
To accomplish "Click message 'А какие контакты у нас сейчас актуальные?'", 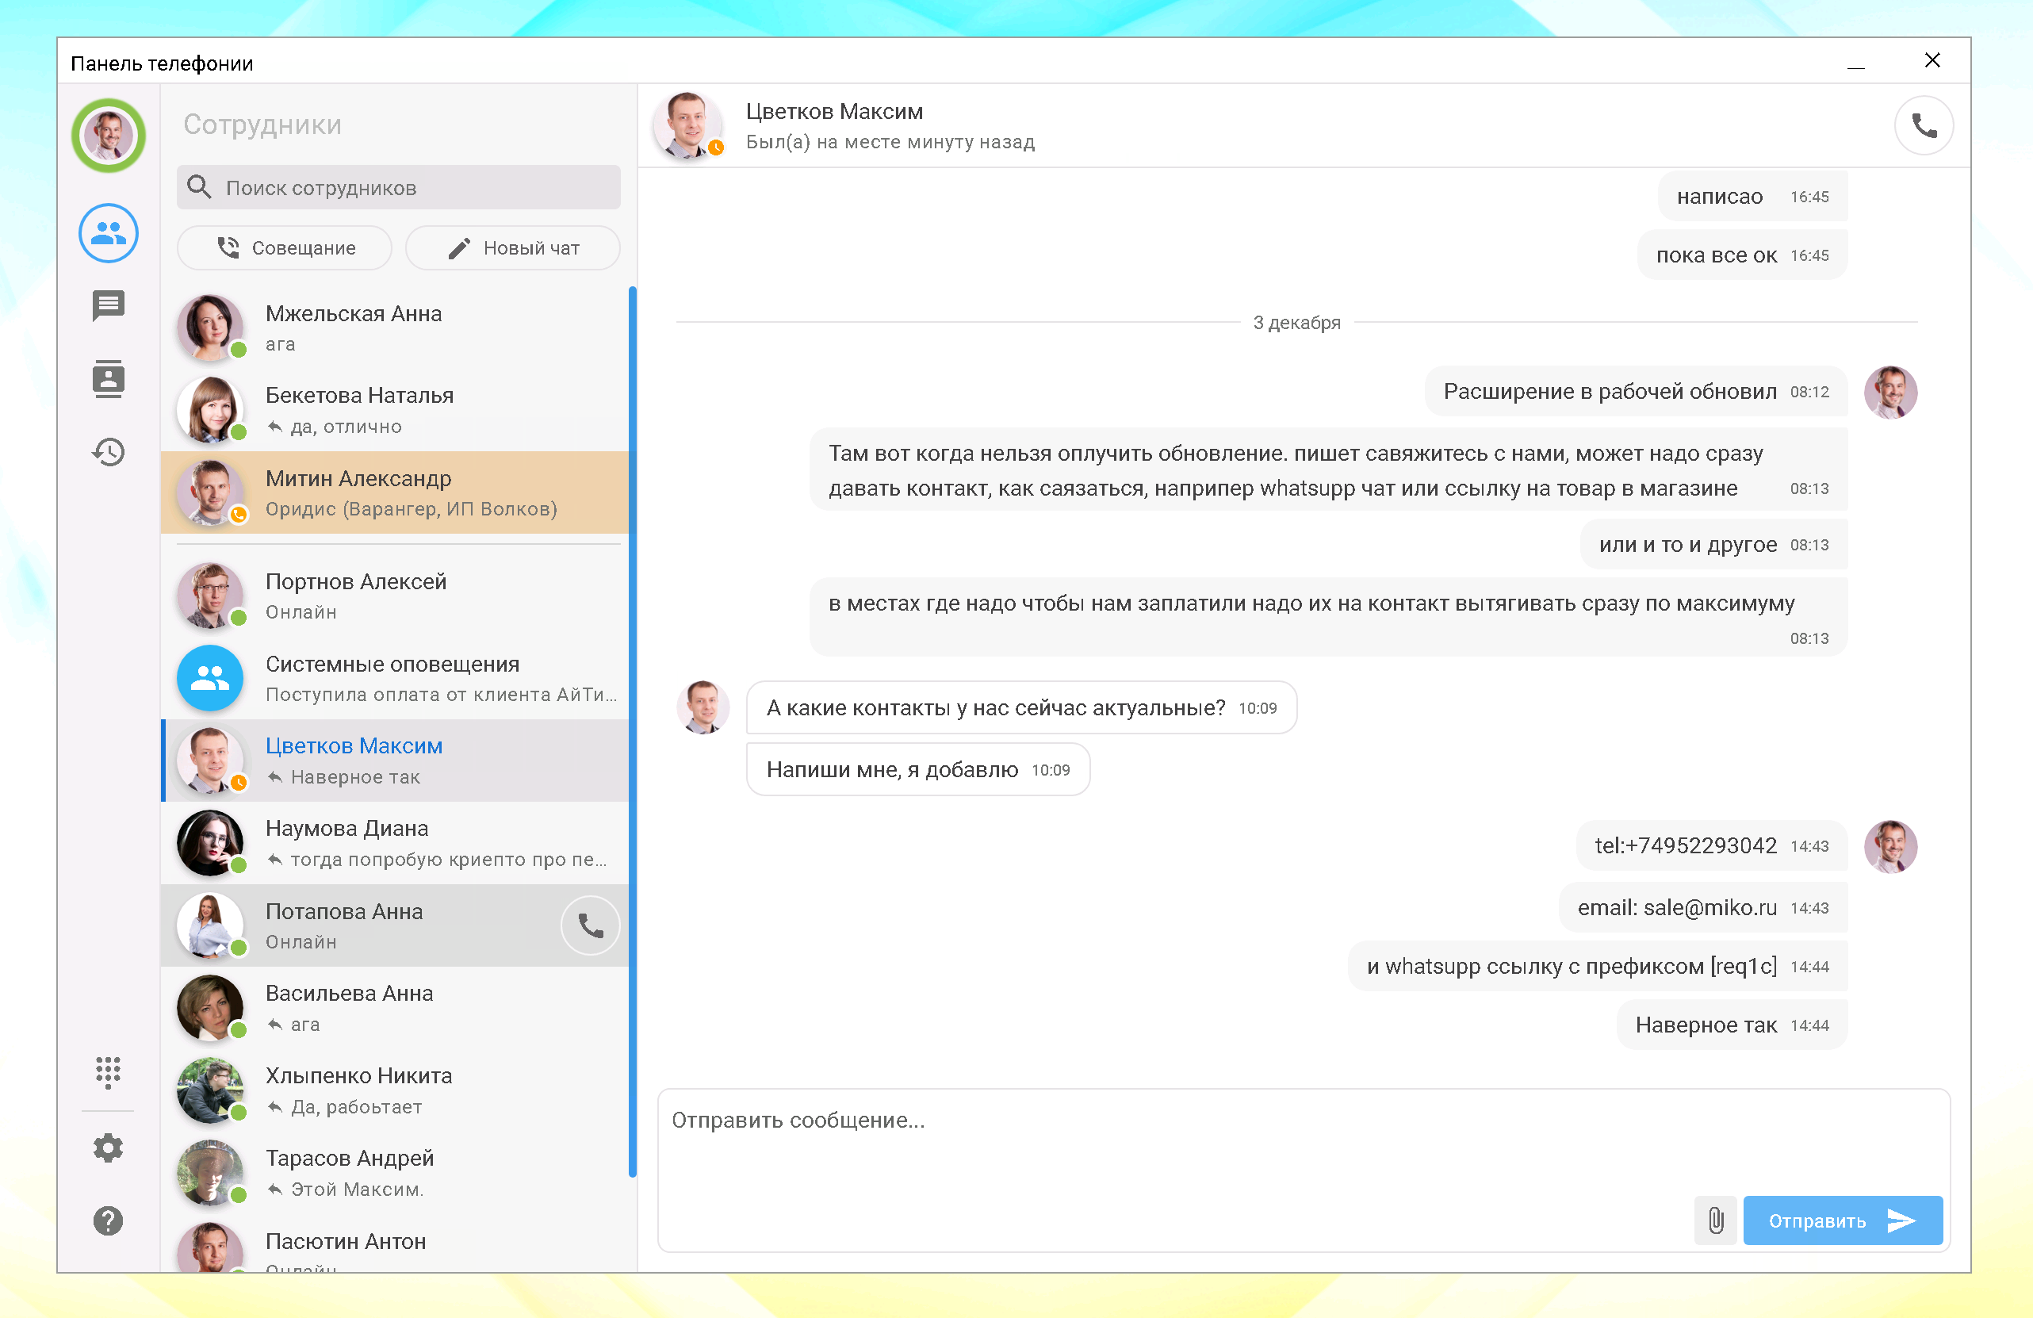I will pyautogui.click(x=1021, y=707).
